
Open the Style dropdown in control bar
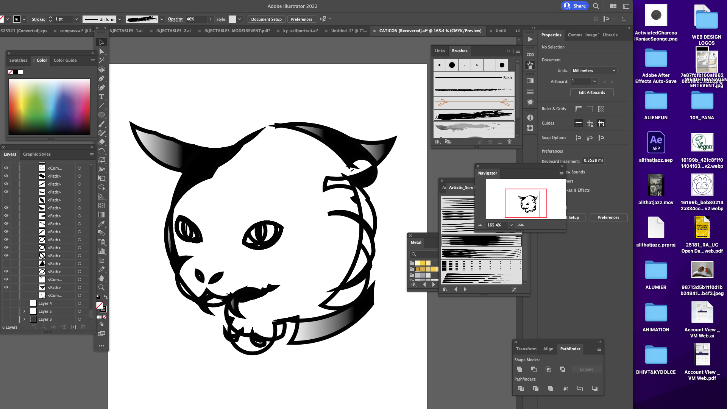tap(239, 19)
